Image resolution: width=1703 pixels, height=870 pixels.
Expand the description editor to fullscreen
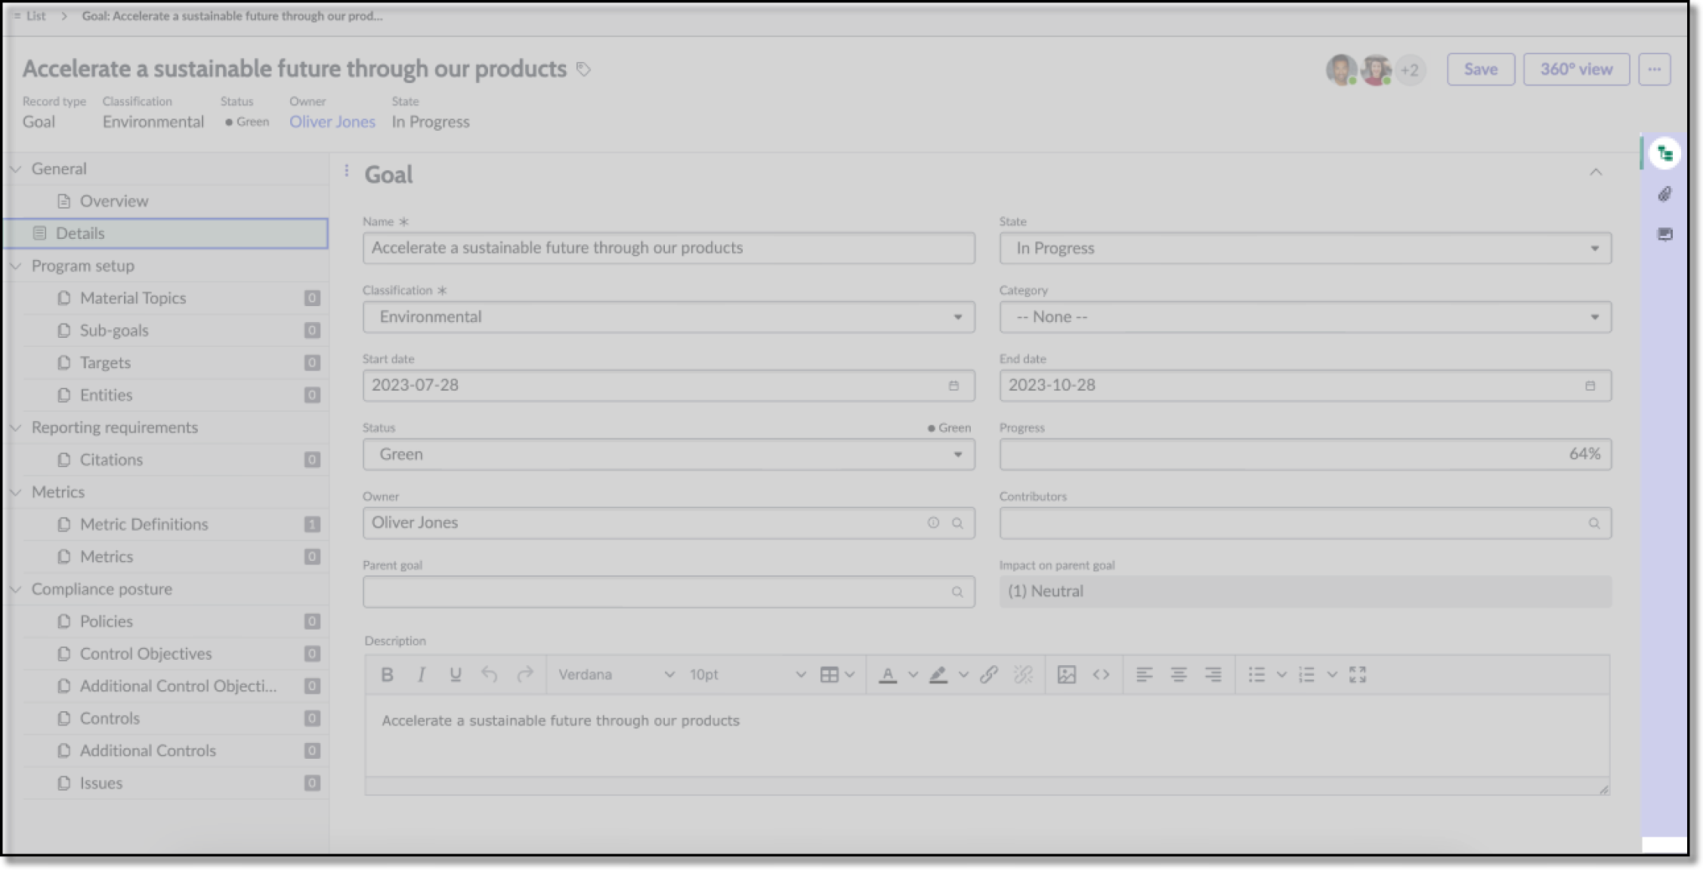[1358, 674]
